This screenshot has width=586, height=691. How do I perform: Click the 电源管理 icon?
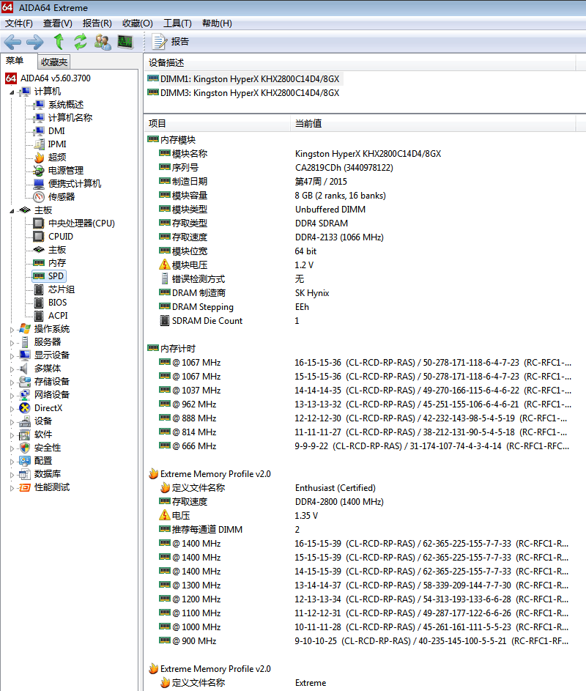40,171
